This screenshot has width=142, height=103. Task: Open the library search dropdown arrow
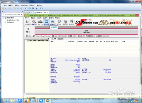[x=22, y=14]
